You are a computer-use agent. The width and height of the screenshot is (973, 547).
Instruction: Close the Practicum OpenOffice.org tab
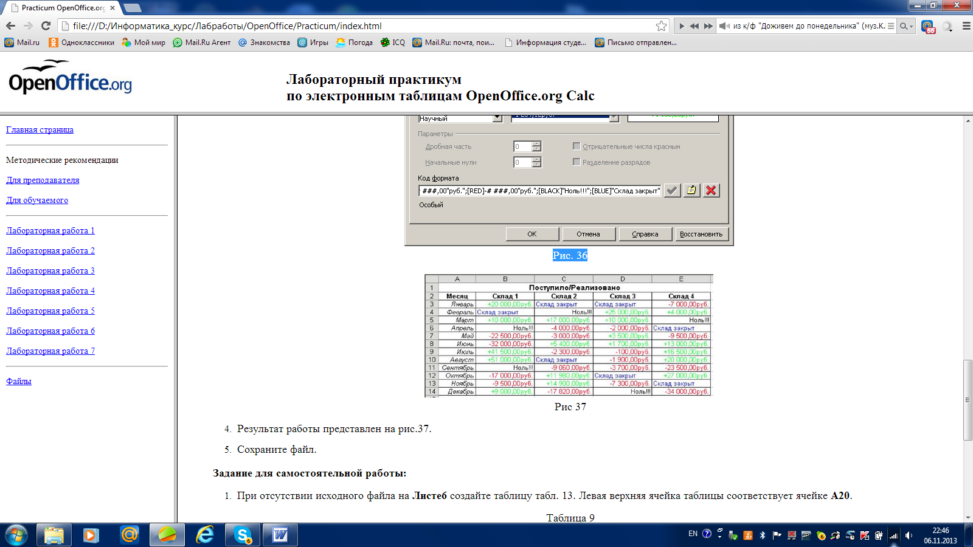(x=113, y=8)
